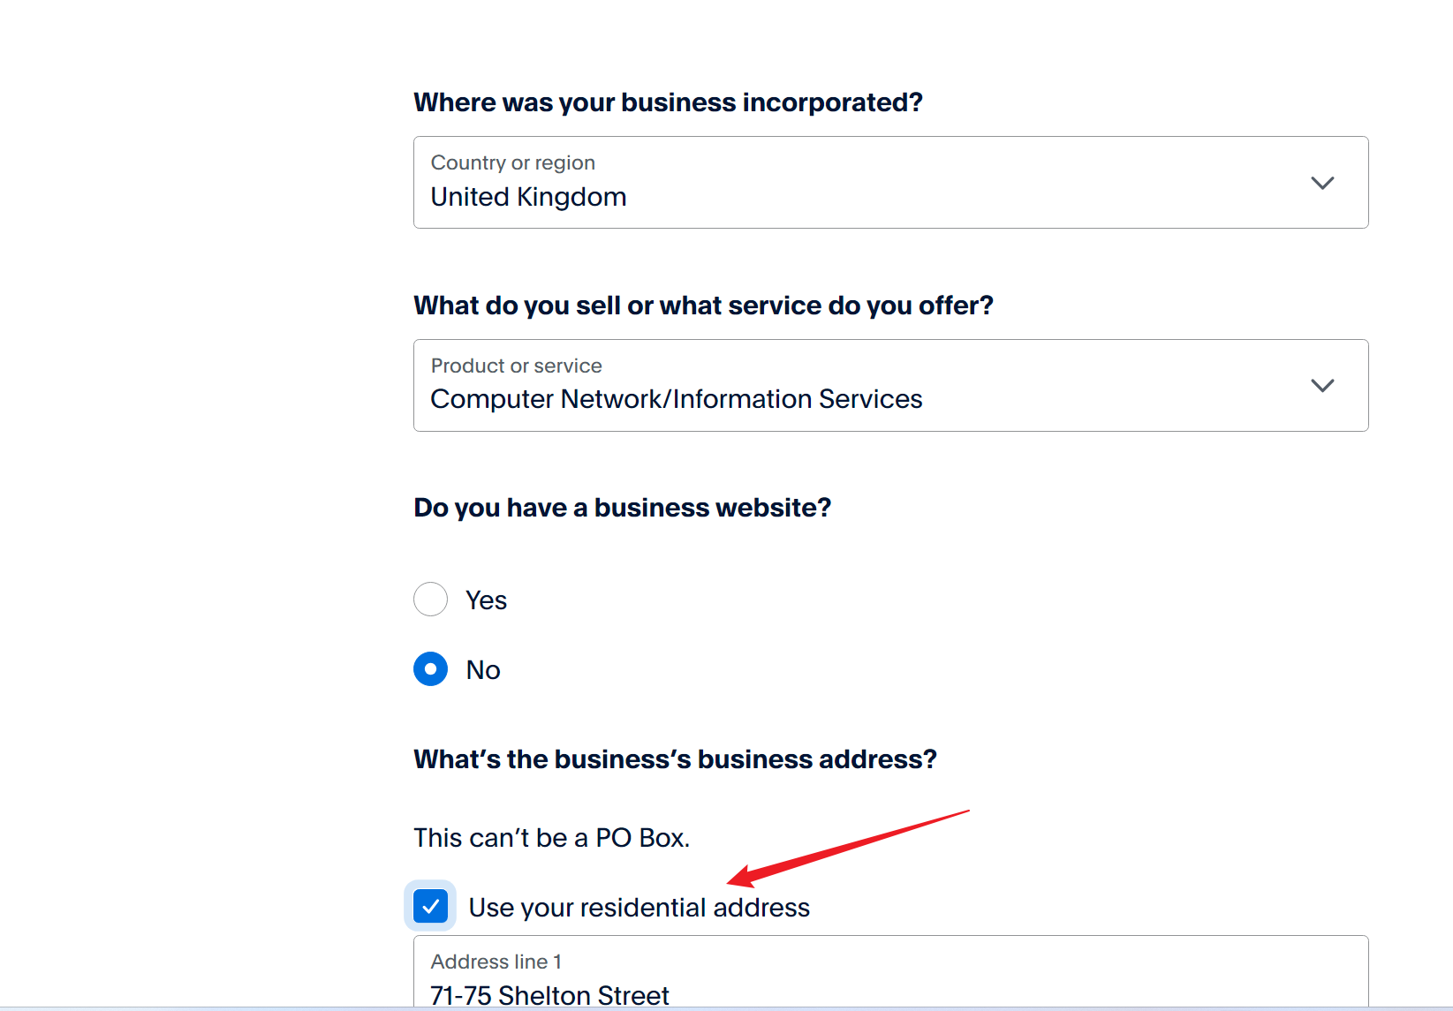Click the "Yes" option label text
This screenshot has height=1011, width=1453.
pyautogui.click(x=486, y=600)
